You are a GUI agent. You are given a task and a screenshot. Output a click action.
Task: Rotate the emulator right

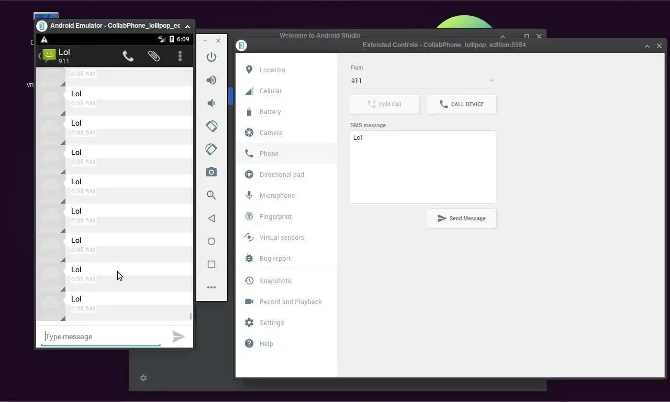click(x=211, y=149)
